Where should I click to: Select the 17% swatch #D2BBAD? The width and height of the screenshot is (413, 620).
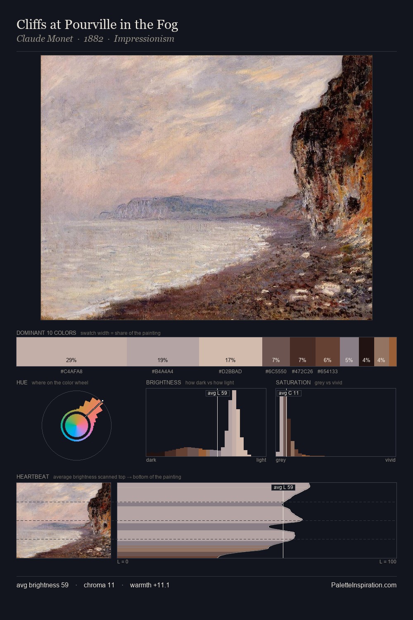pyautogui.click(x=230, y=352)
